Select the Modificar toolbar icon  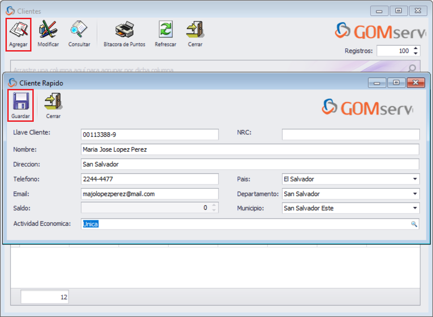[48, 32]
